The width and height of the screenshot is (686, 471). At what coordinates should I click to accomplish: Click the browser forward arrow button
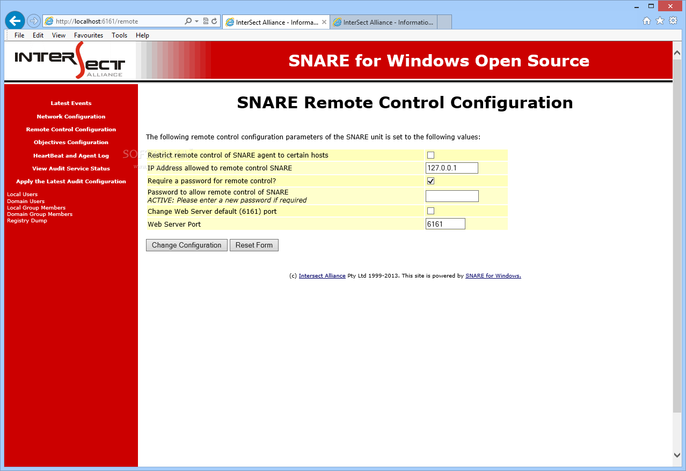pyautogui.click(x=33, y=21)
